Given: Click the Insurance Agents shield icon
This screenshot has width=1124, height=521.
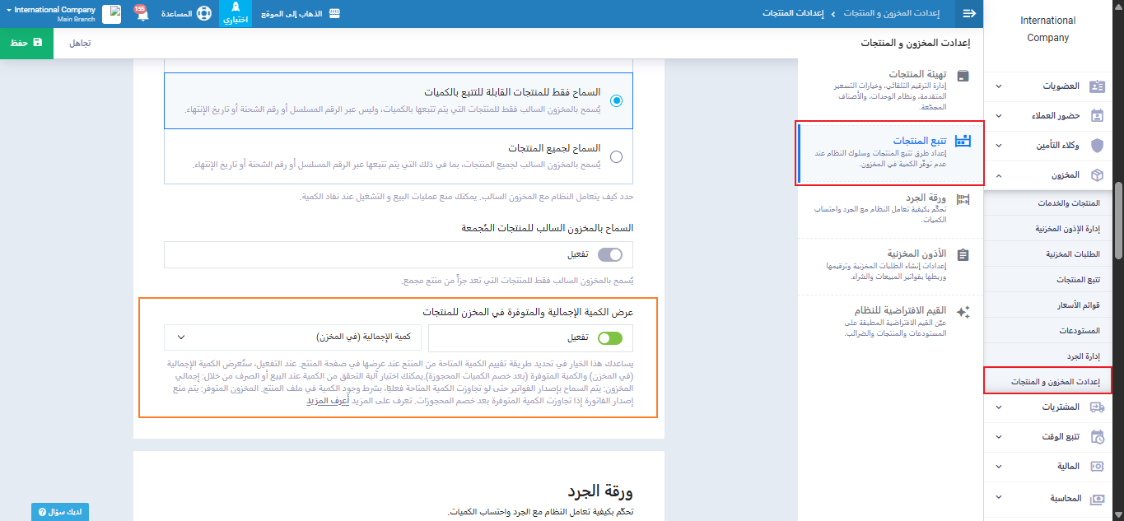Looking at the screenshot, I should tap(1097, 145).
